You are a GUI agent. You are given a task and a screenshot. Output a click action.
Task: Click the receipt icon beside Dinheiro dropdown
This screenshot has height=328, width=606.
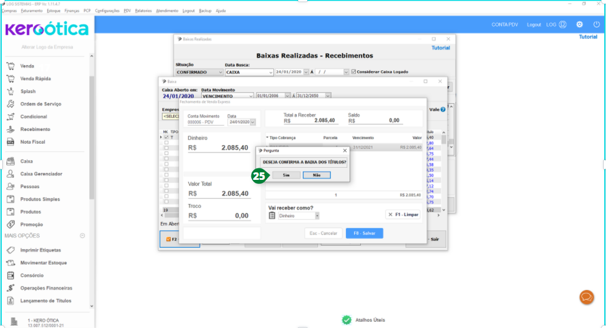pyautogui.click(x=272, y=216)
